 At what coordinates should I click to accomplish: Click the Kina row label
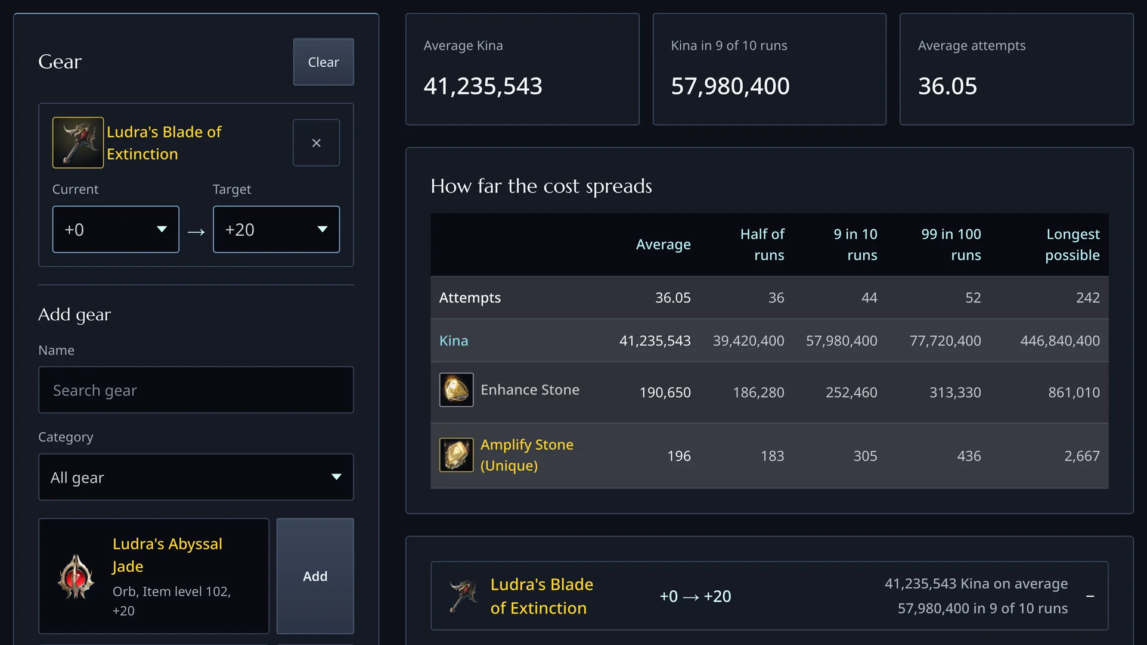point(454,341)
